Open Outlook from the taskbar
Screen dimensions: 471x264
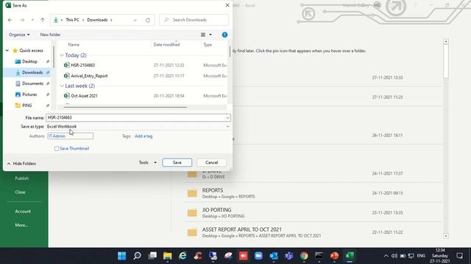coord(274,256)
